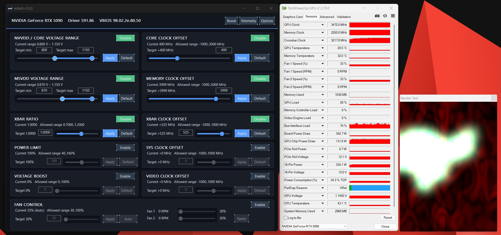Open the GPU Load sensor dropdown
This screenshot has height=235, width=501.
[x=323, y=102]
